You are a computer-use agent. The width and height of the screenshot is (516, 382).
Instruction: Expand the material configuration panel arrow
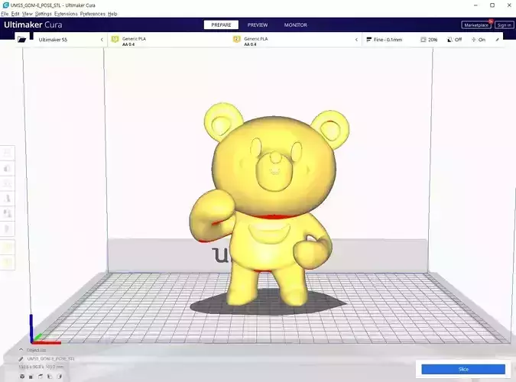(x=356, y=40)
